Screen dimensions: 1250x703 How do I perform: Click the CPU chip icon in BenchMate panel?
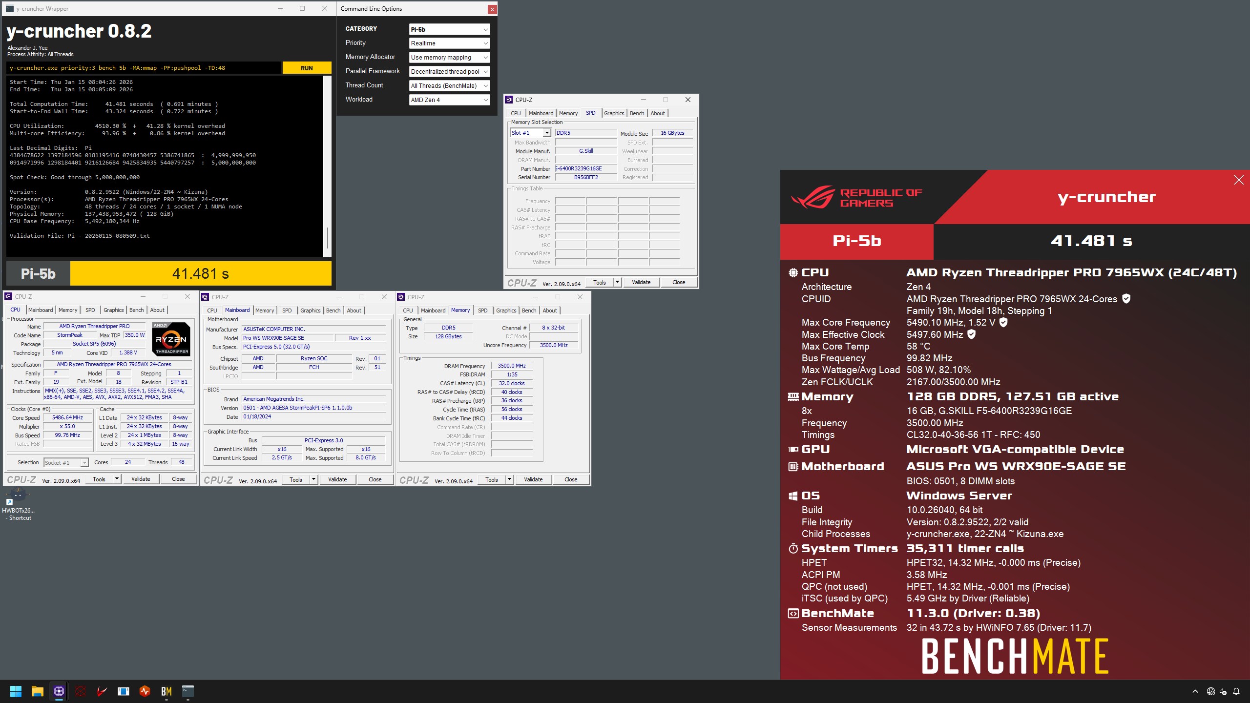[x=793, y=273]
